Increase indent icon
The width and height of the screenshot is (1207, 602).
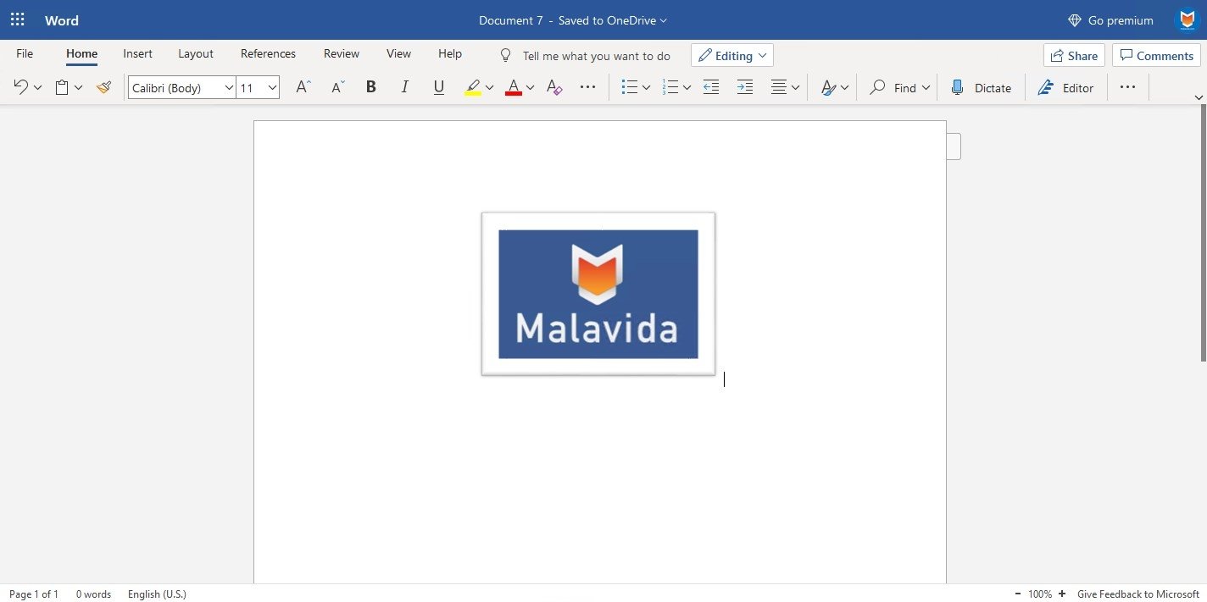(744, 87)
